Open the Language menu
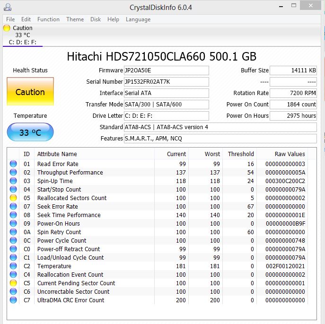 (x=138, y=19)
